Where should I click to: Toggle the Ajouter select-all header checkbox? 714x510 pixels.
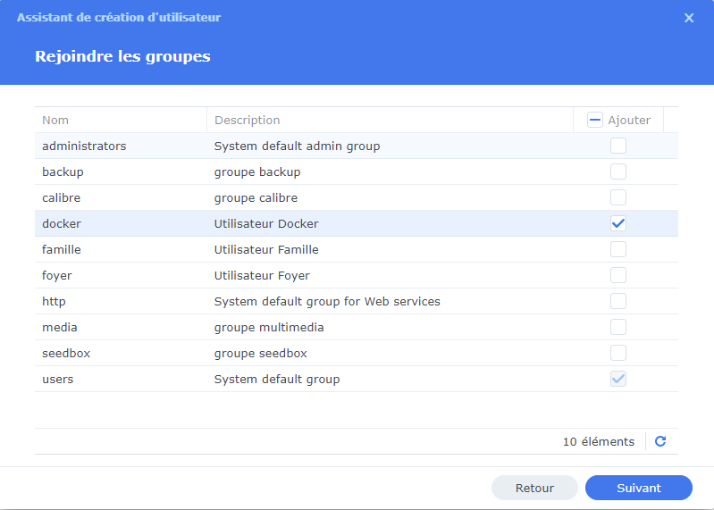coord(595,120)
